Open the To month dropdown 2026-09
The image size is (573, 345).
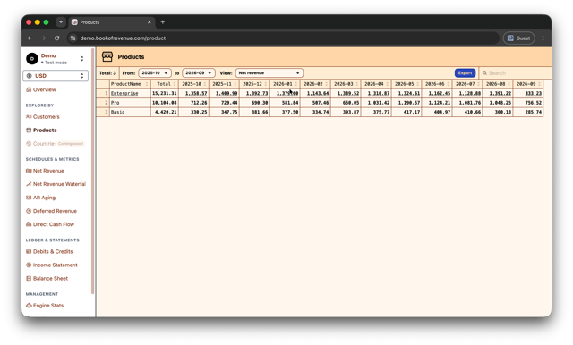pyautogui.click(x=199, y=73)
